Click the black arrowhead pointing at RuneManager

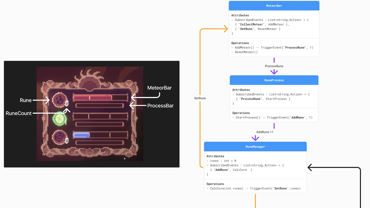(310, 168)
